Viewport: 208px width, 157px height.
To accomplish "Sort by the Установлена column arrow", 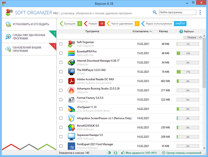I will pos(150,31).
